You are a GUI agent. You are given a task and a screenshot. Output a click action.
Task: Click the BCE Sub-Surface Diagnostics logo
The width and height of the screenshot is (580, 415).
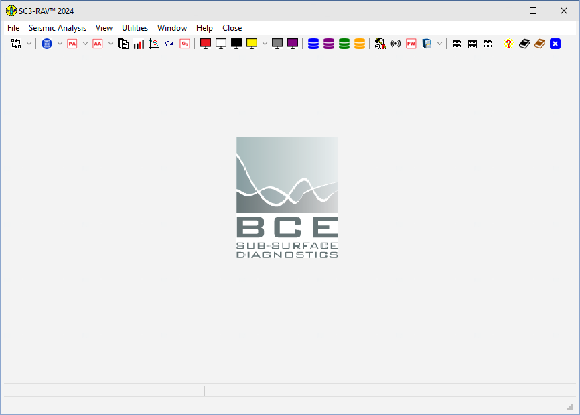pyautogui.click(x=287, y=198)
